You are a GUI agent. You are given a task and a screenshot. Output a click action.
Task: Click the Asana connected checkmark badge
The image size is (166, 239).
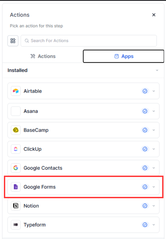click(x=145, y=111)
